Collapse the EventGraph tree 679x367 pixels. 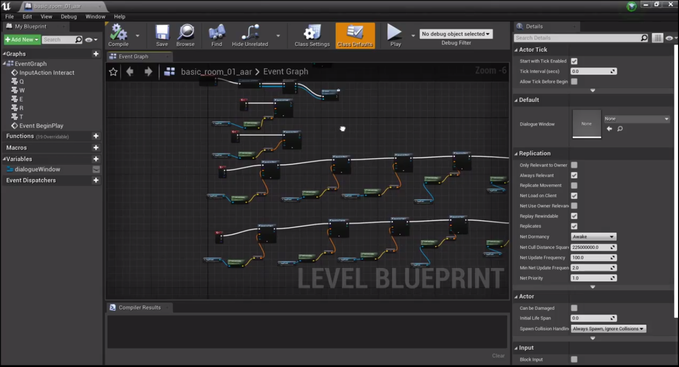coord(4,64)
